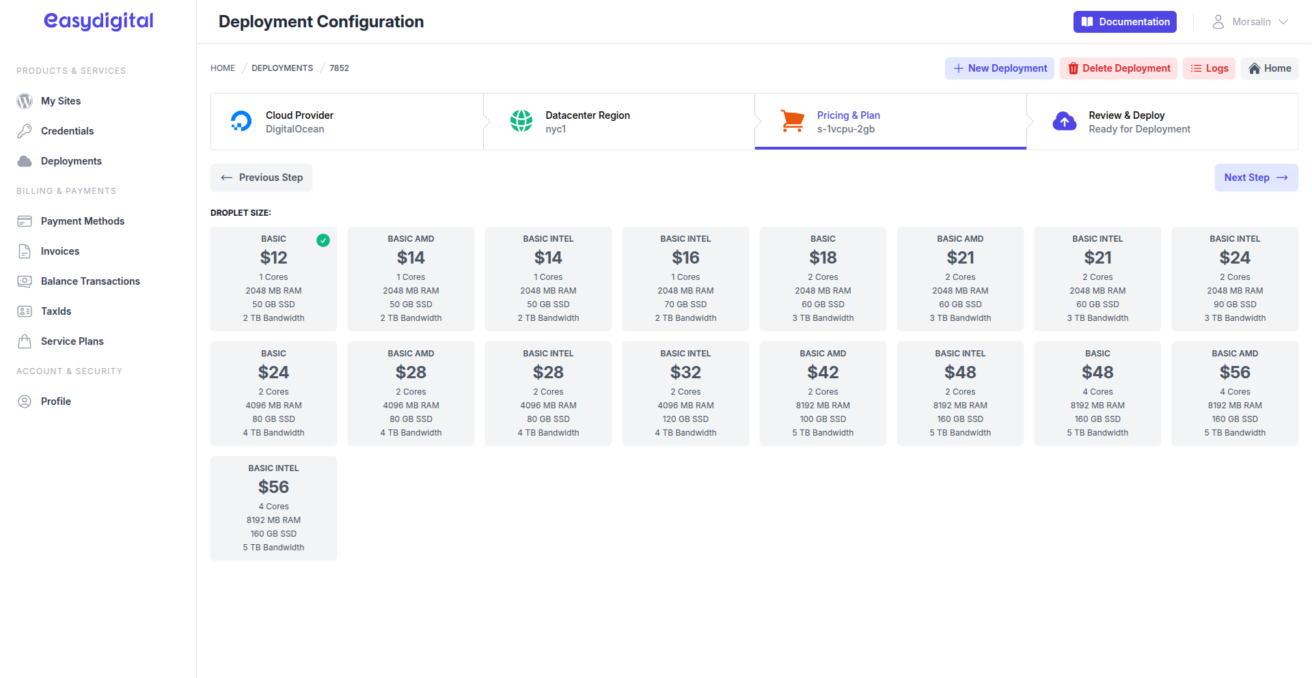Click the shopping bag icon for Service Plans
The image size is (1312, 678).
click(25, 341)
